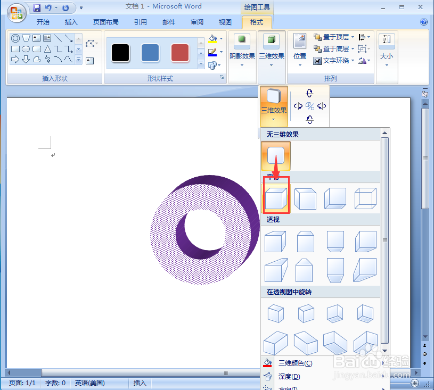Apply the wireframe parallel 3D style
The image size is (434, 390).
(x=365, y=198)
